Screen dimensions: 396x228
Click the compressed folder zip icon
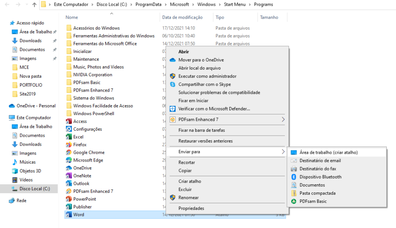[294, 193]
